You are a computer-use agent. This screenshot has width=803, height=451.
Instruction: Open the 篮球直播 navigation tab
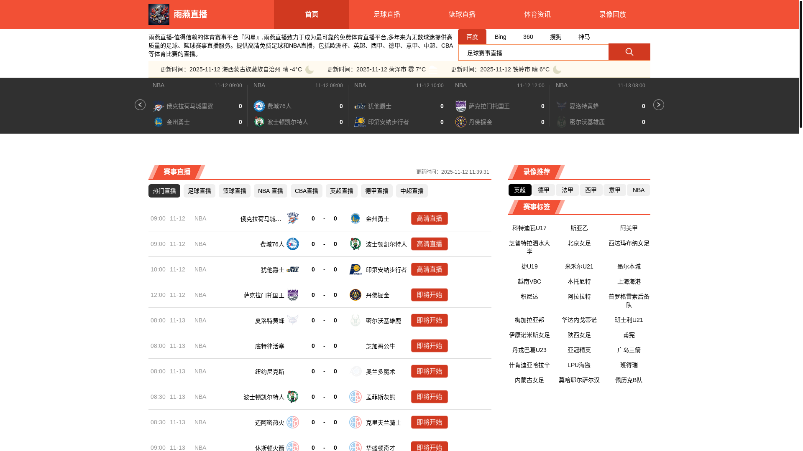(462, 15)
